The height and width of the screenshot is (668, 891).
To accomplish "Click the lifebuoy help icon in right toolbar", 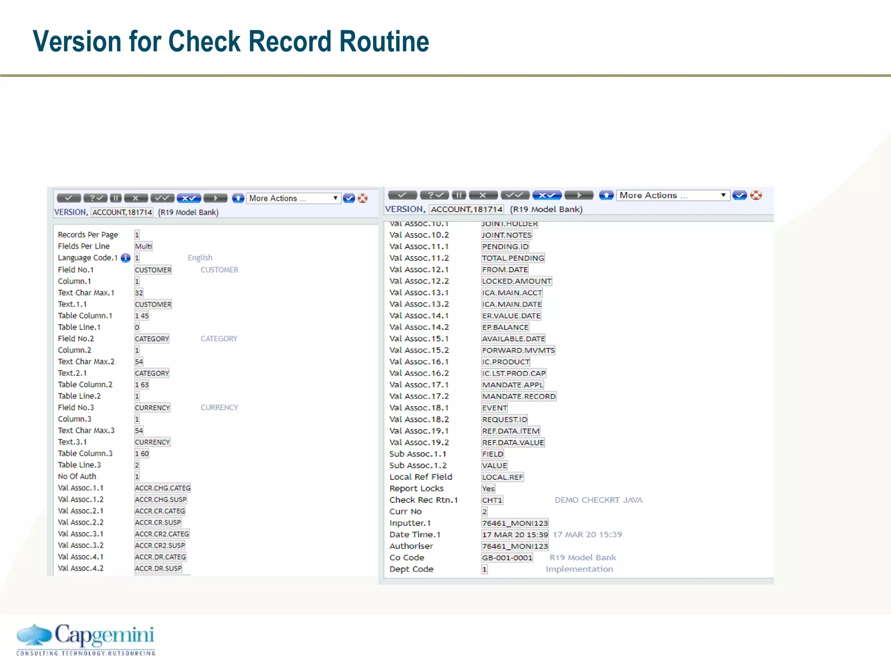I will [x=756, y=195].
